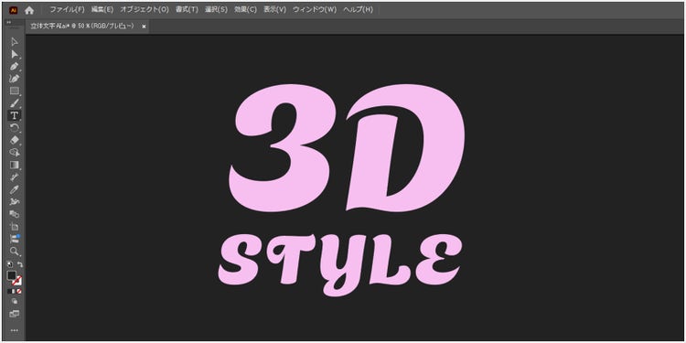Image resolution: width=686 pixels, height=343 pixels.
Task: Open the 編集(E) menu
Action: [102, 10]
